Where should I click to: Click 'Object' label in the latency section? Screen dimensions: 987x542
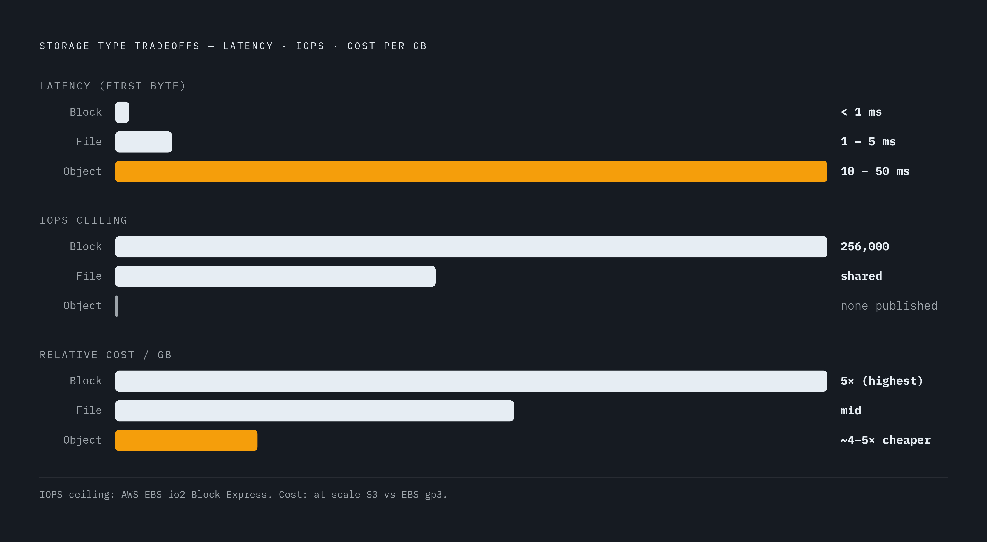(83, 172)
